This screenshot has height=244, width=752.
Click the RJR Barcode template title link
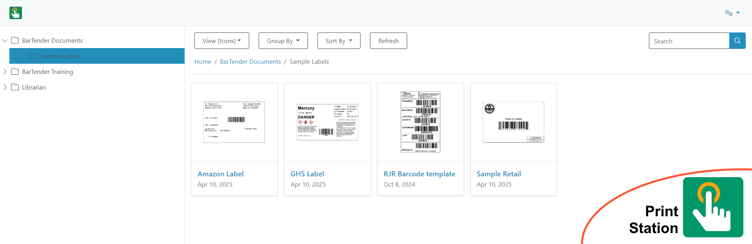[x=419, y=174]
